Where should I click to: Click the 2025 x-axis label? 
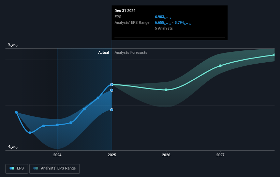pos(112,155)
